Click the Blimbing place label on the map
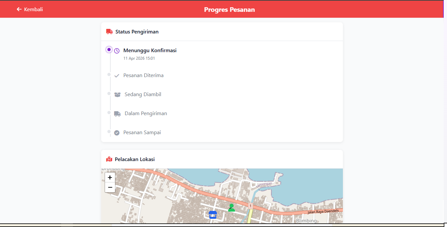This screenshot has height=227, width=447. 306,221
